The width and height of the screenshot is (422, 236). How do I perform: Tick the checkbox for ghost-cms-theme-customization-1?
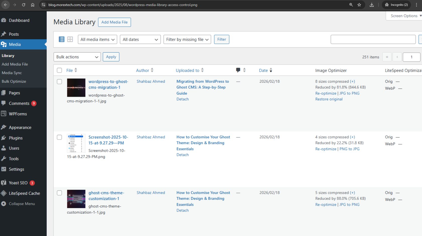(x=59, y=193)
